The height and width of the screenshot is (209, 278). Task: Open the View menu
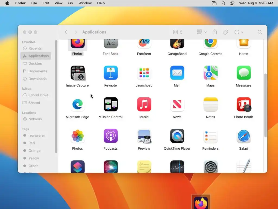(x=59, y=3)
